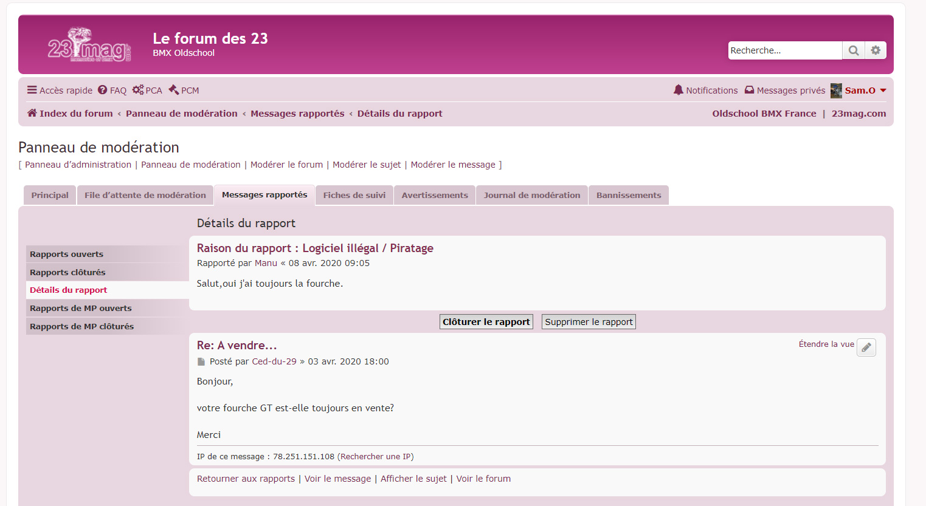Click the Sam.O user avatar
Viewport: 926px width, 506px height.
coord(836,91)
